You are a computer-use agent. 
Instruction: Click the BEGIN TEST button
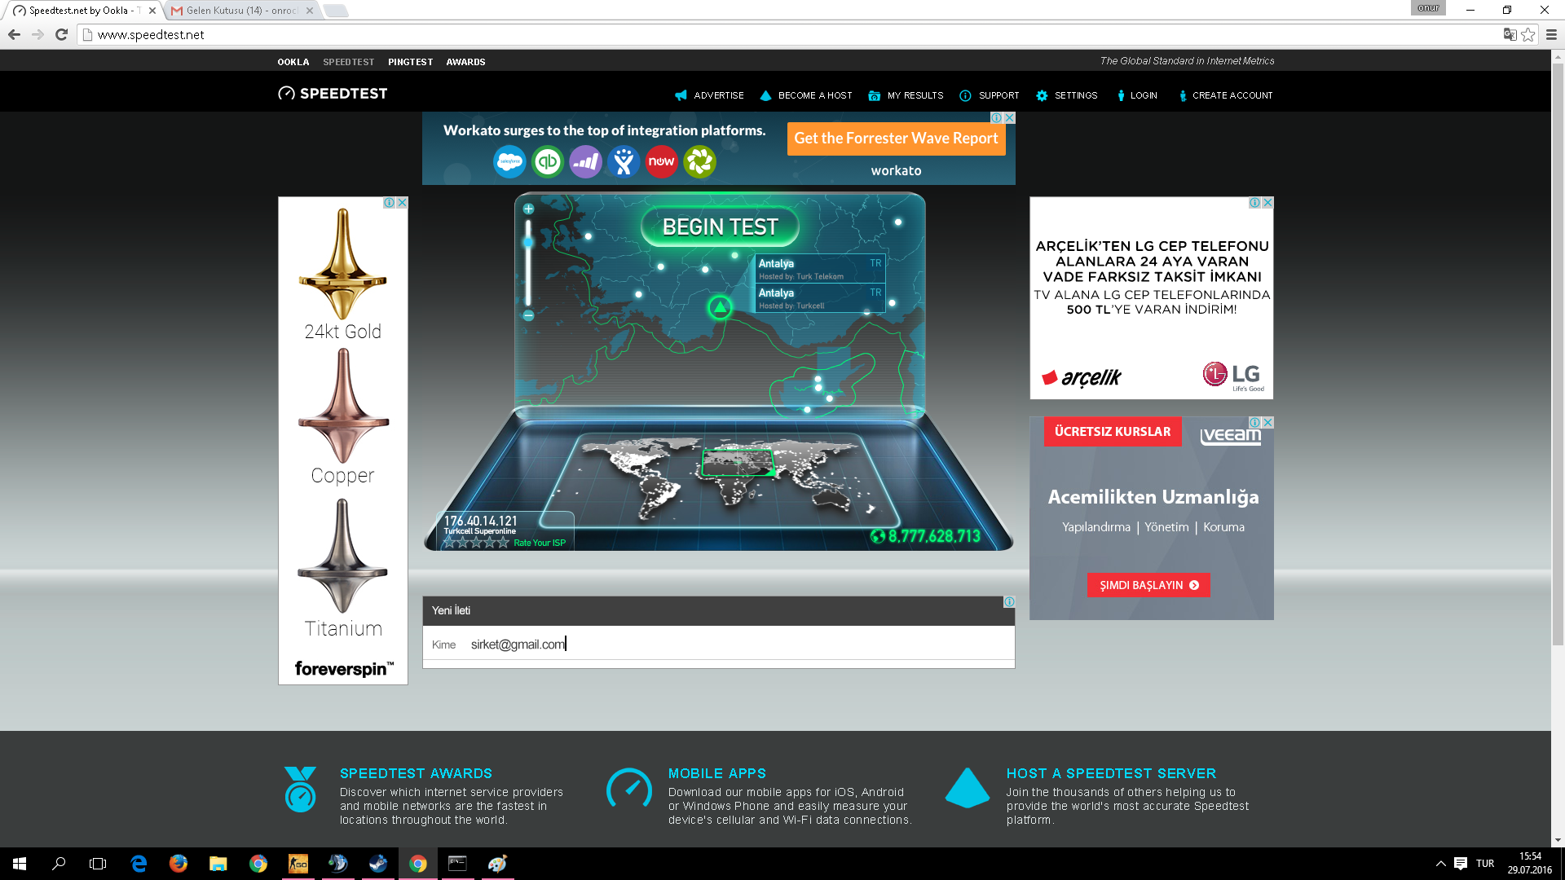[x=720, y=227]
